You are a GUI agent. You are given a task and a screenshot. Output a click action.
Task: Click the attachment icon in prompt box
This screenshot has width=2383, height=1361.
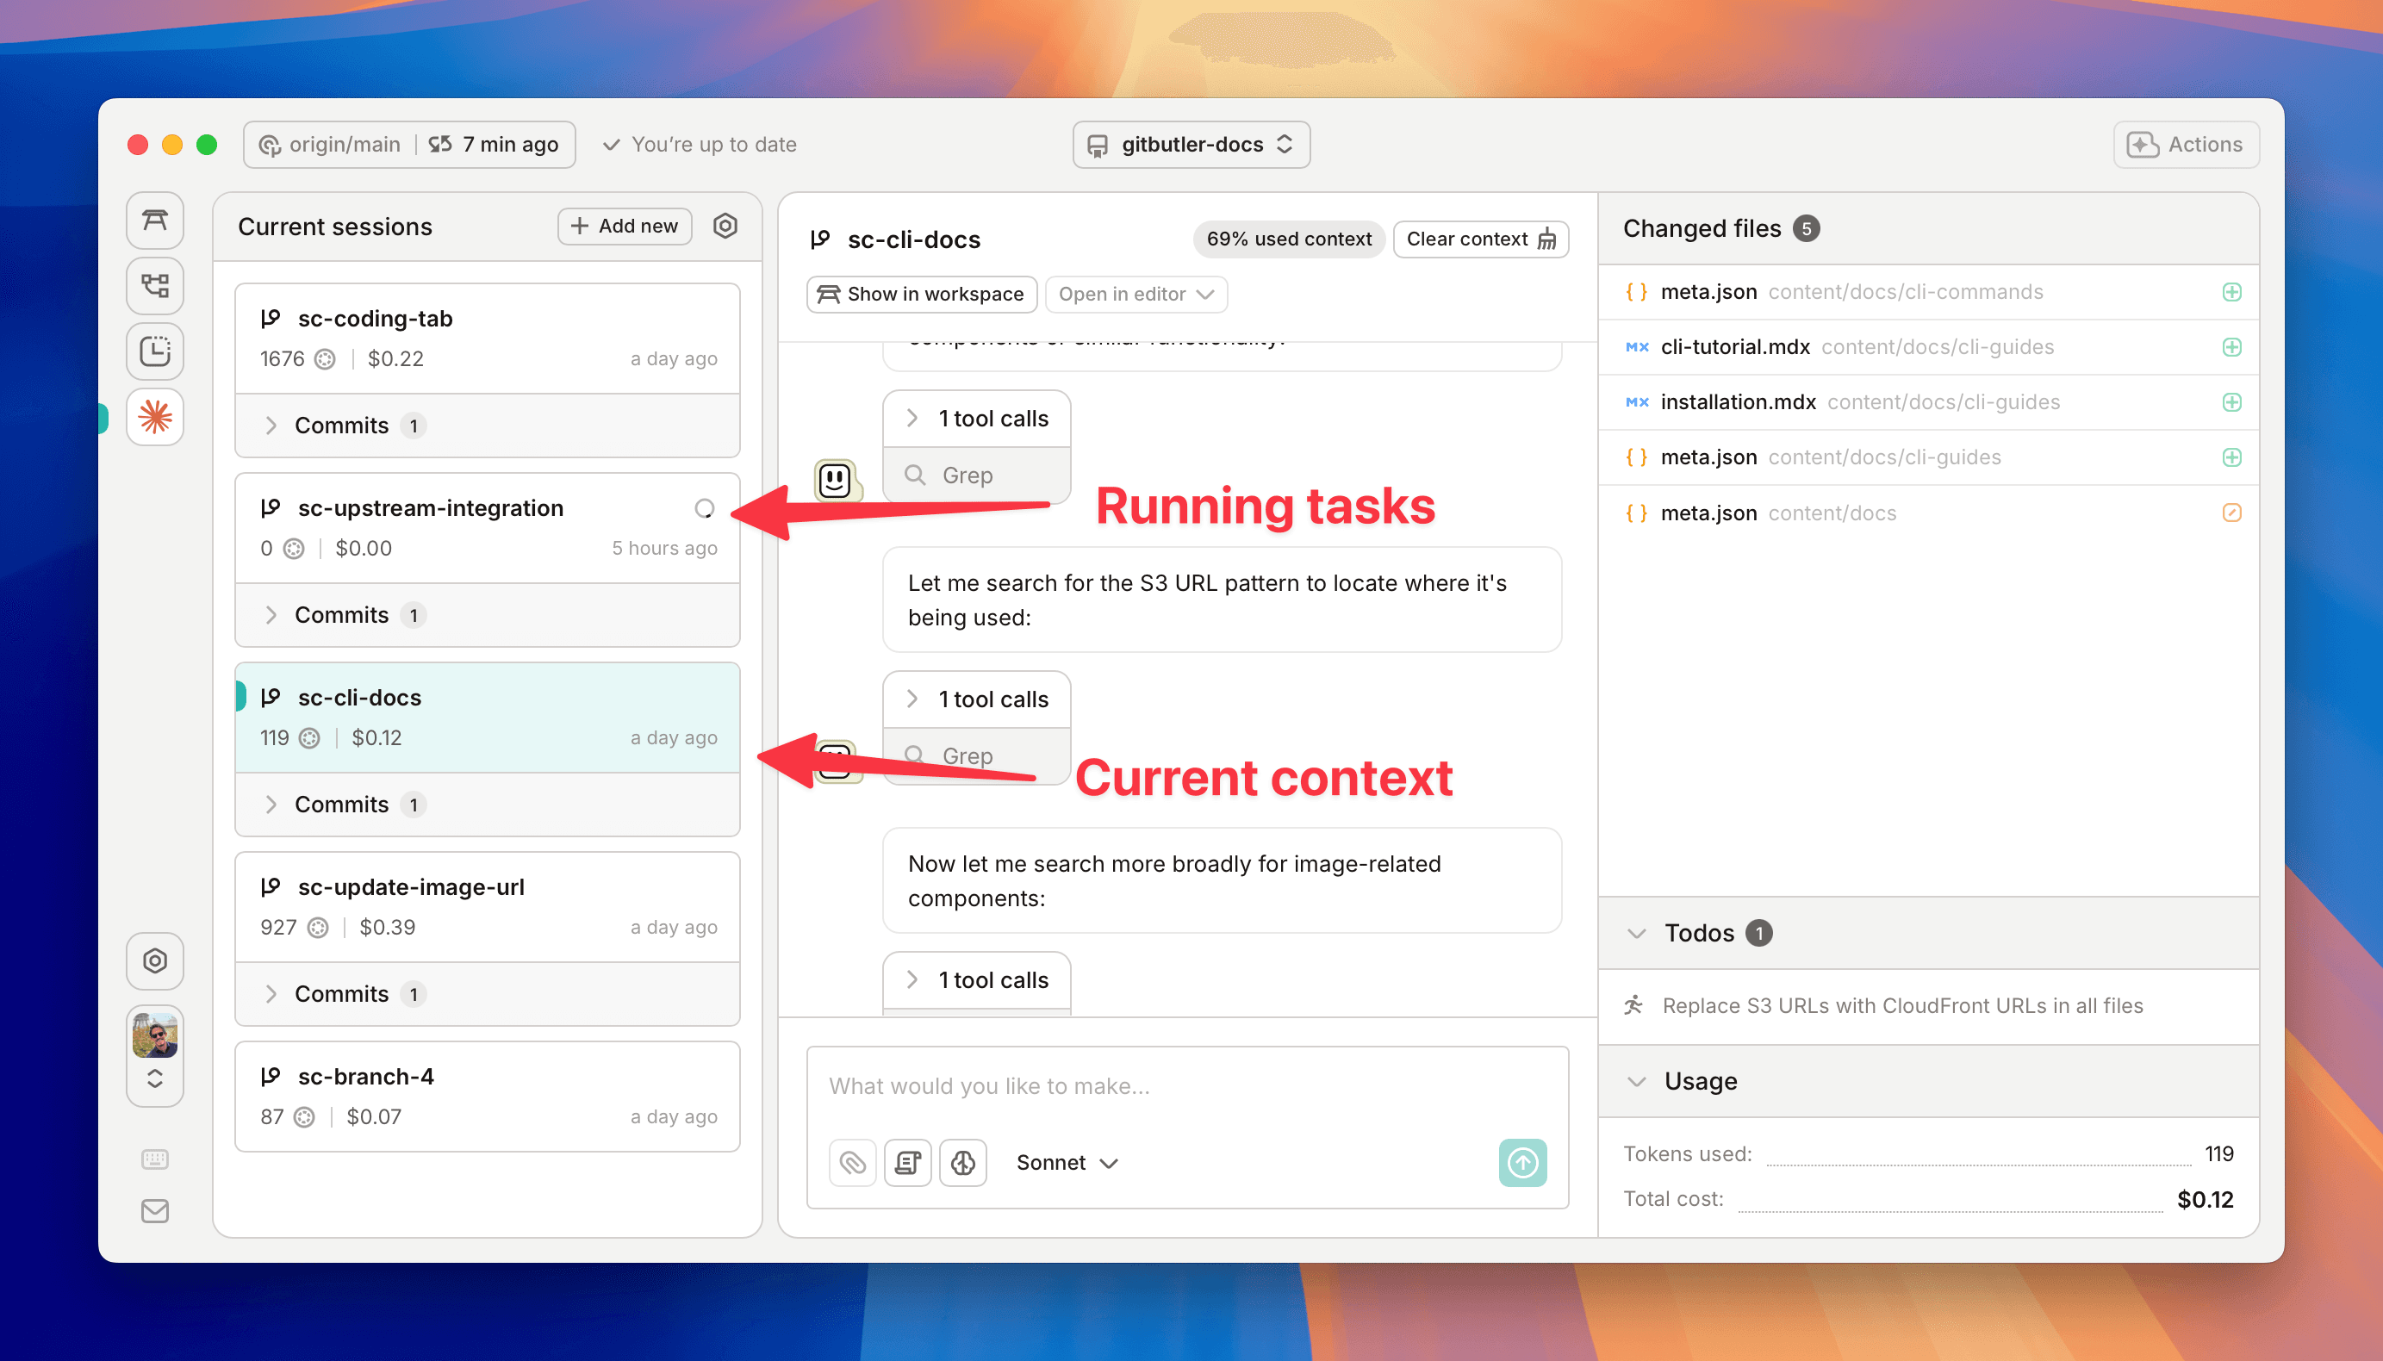[x=852, y=1162]
